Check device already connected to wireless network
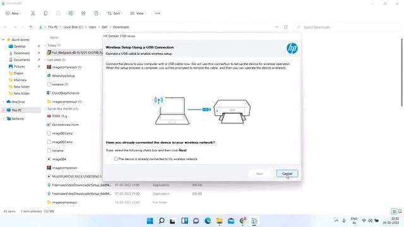This screenshot has height=227, width=404. pyautogui.click(x=116, y=159)
